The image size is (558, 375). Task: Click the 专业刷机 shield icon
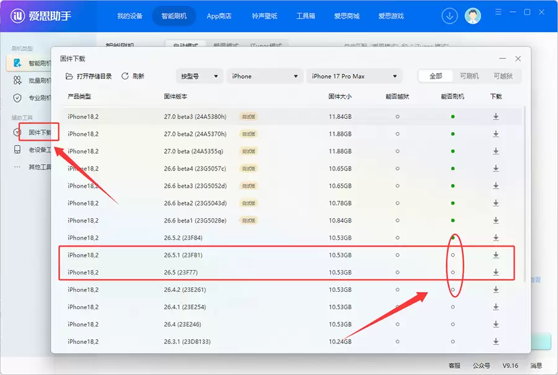click(x=17, y=98)
